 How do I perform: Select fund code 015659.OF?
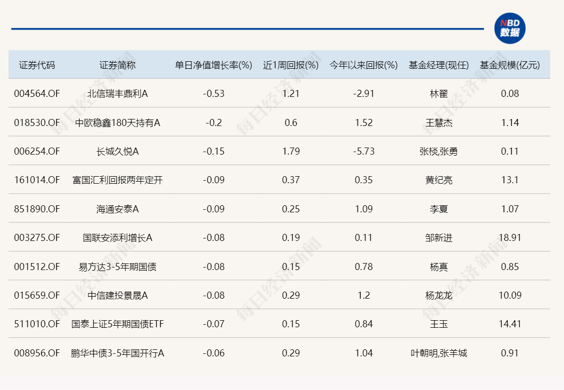pos(37,295)
